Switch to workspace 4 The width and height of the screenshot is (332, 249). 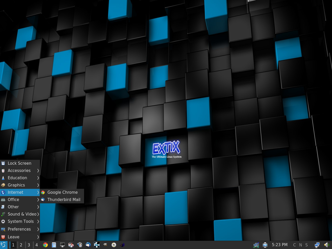[37, 245]
